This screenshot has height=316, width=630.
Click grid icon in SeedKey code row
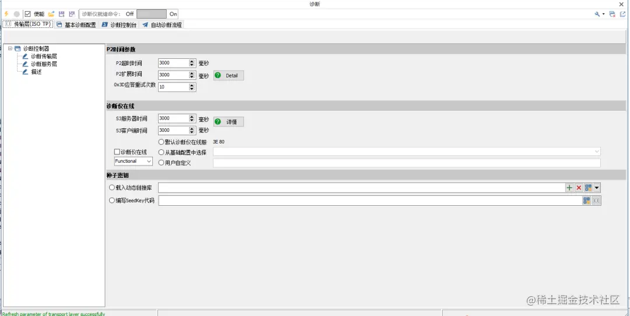coord(587,201)
